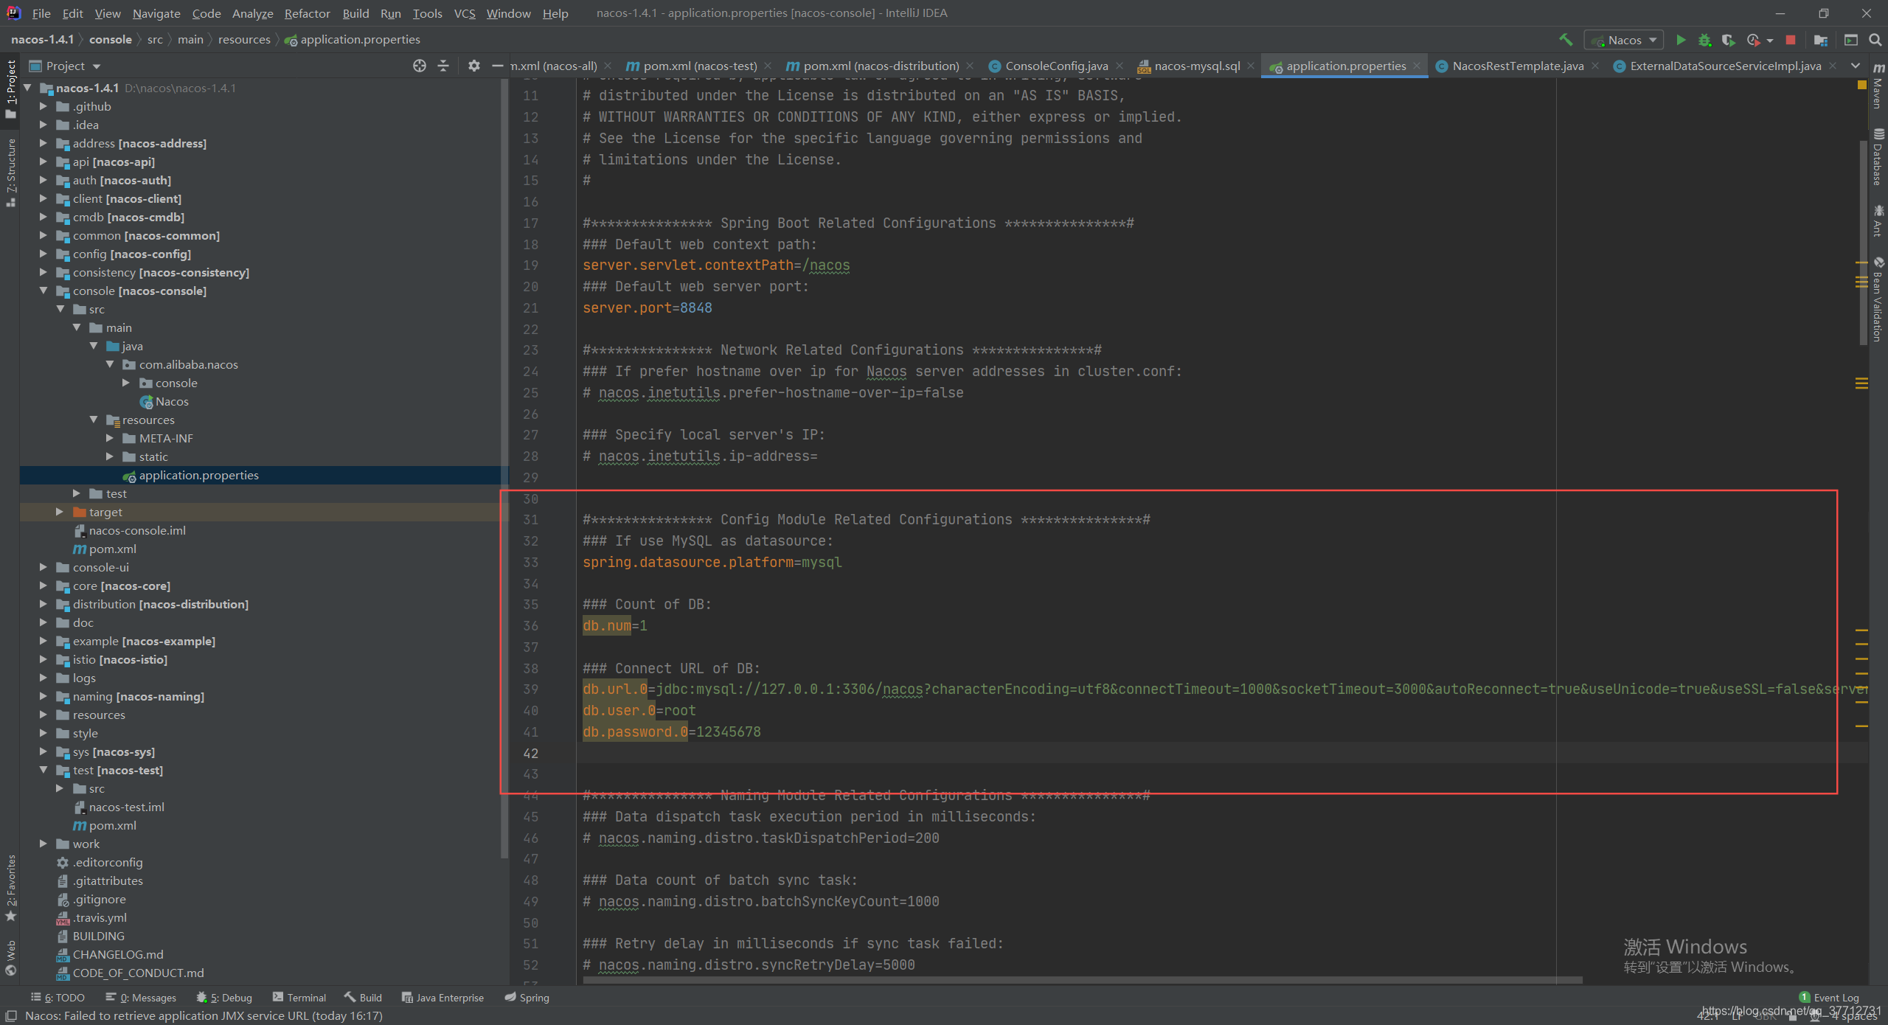The height and width of the screenshot is (1025, 1888).
Task: Stop the running process with red square
Action: pos(1791,40)
